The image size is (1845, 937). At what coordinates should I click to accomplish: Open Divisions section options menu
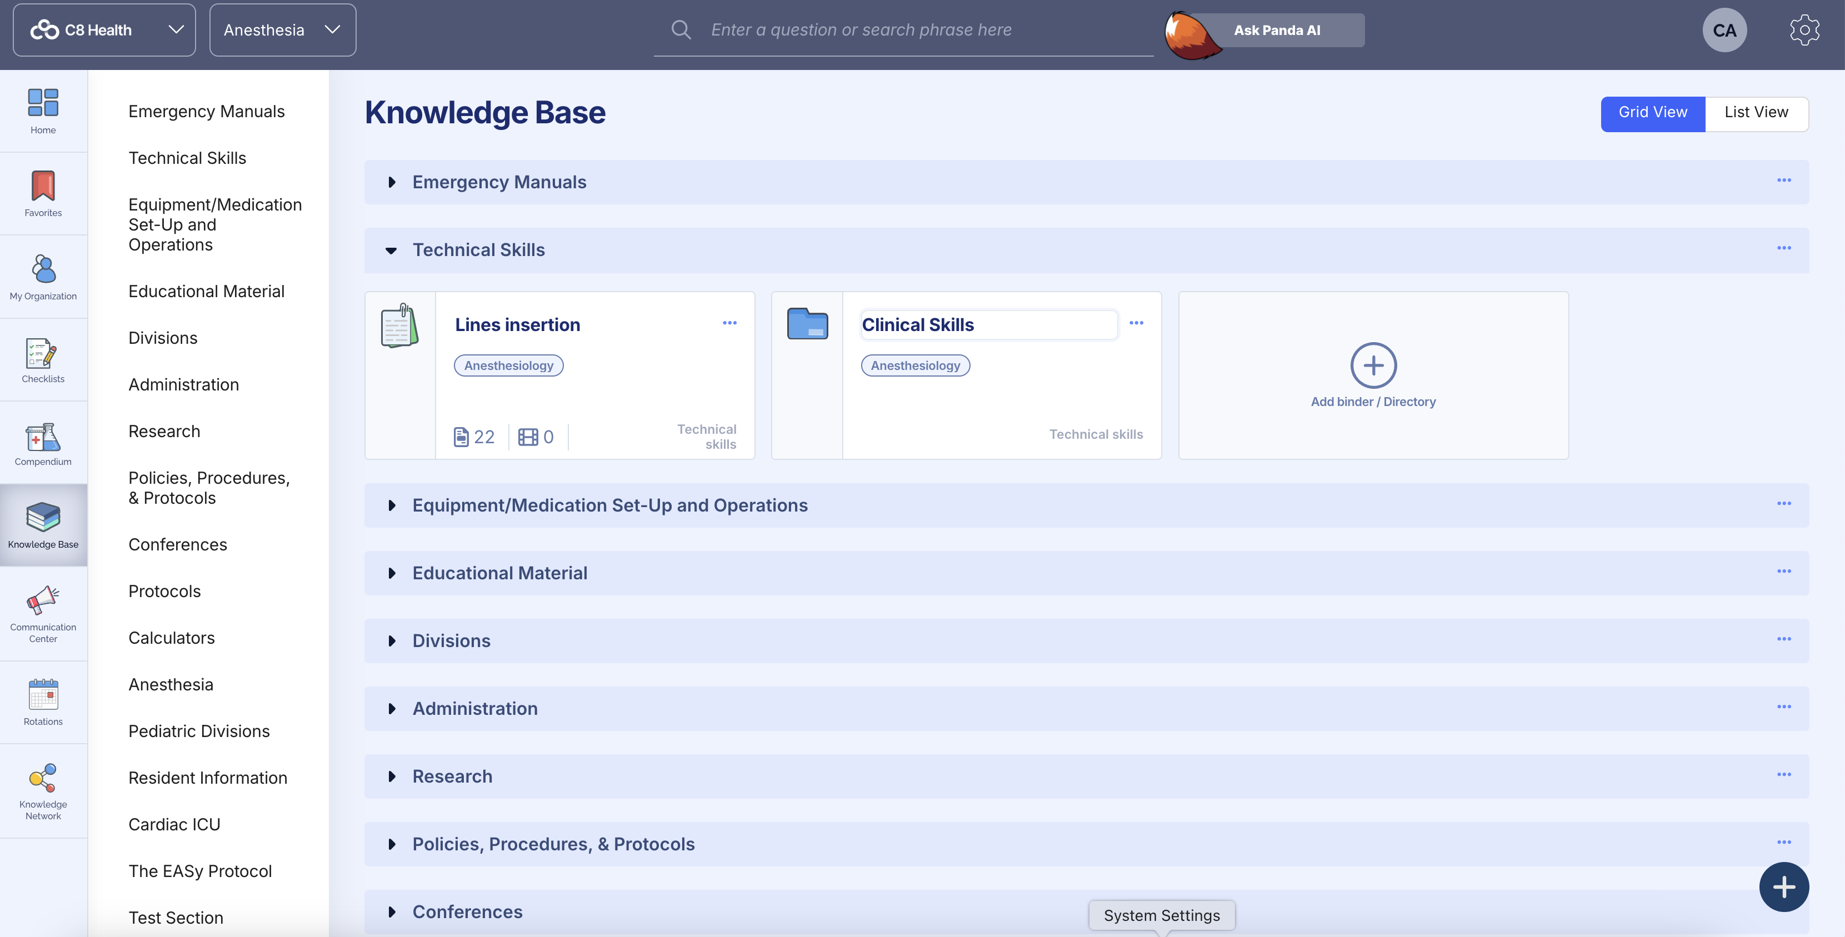click(1783, 639)
